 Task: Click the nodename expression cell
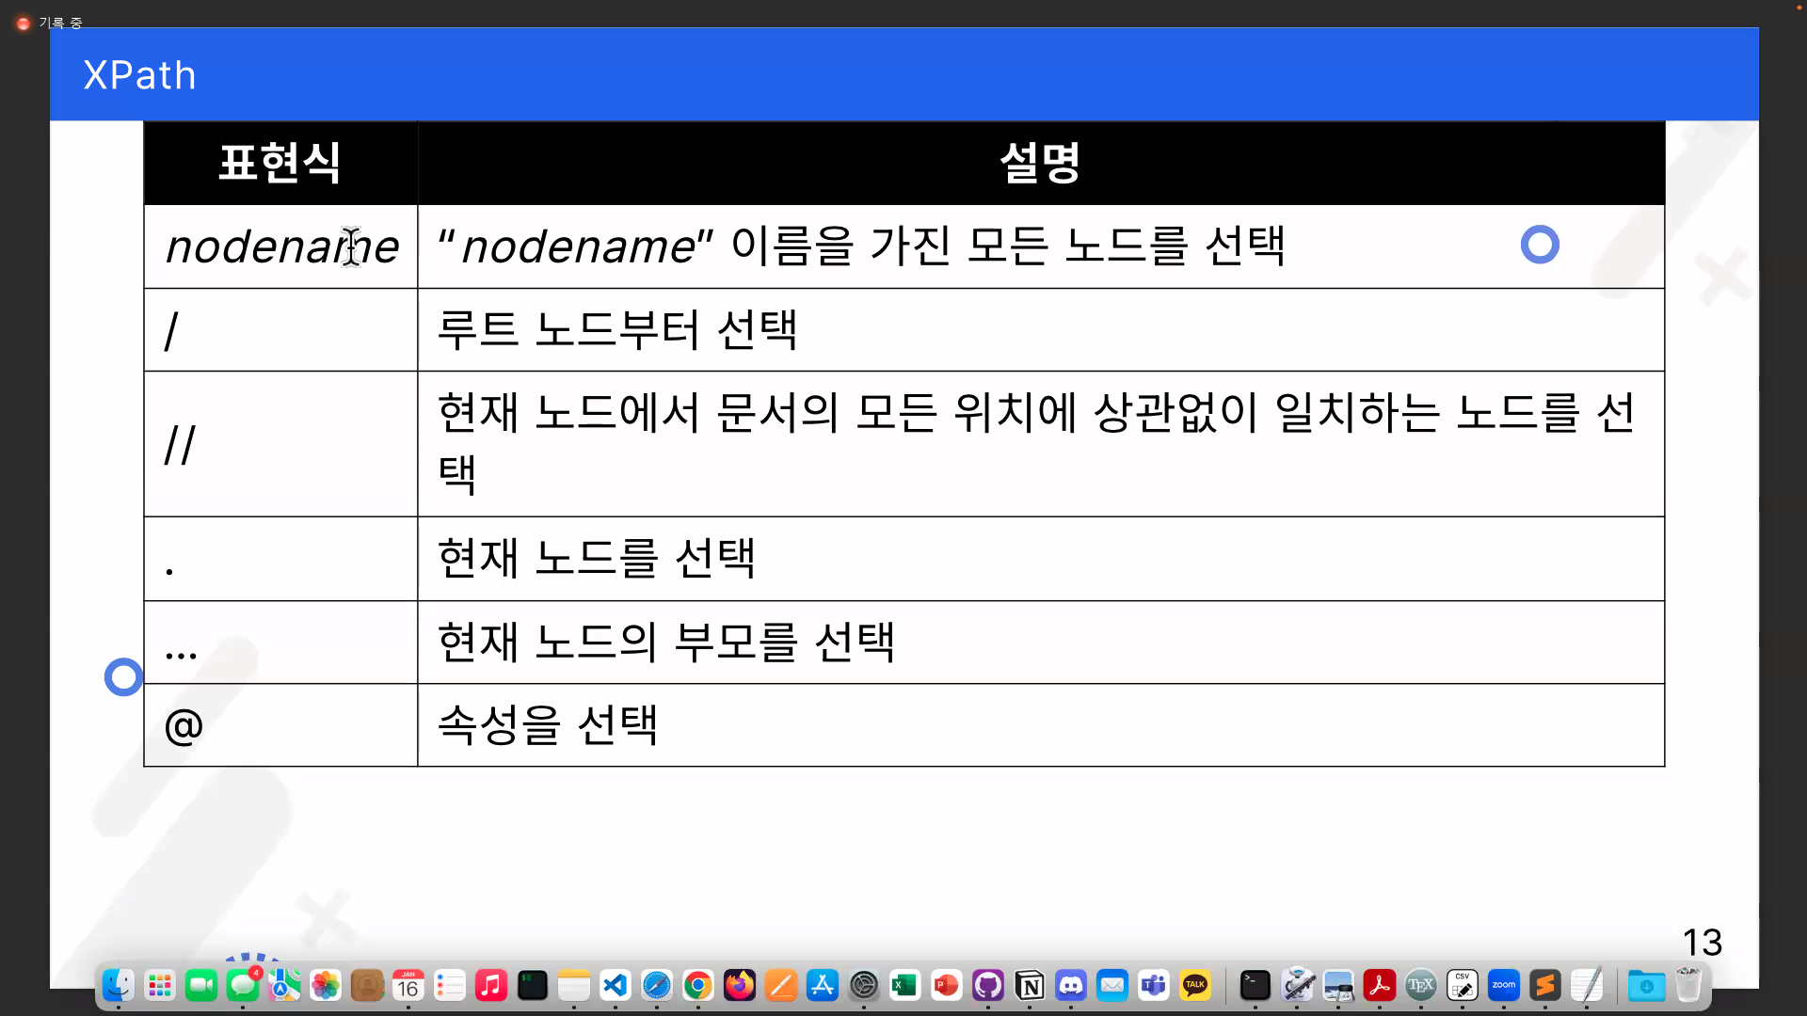280,246
